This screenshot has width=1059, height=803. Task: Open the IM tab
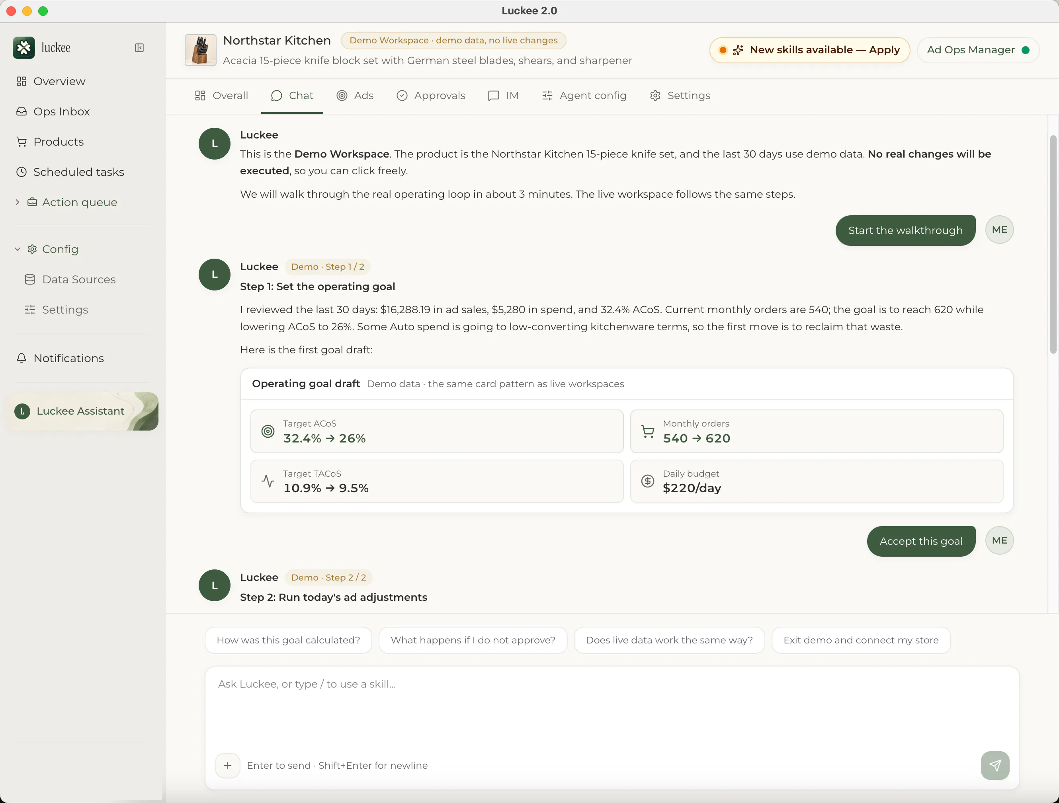(x=504, y=96)
